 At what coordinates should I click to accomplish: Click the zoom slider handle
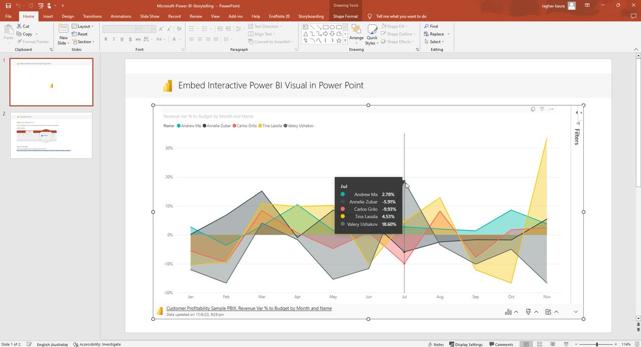(597, 344)
